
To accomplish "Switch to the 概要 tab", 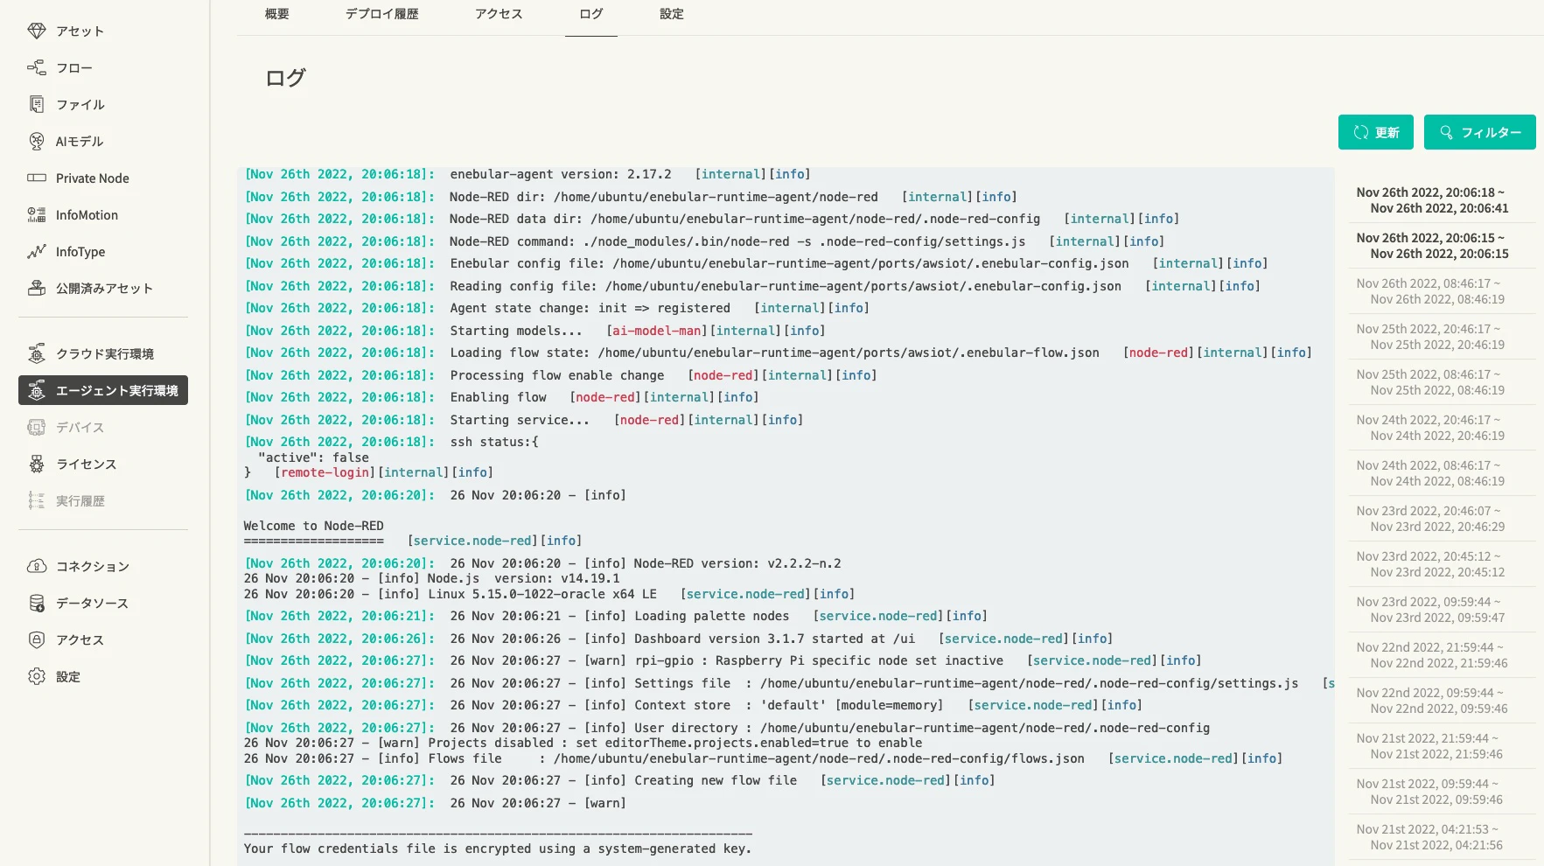I will [277, 14].
